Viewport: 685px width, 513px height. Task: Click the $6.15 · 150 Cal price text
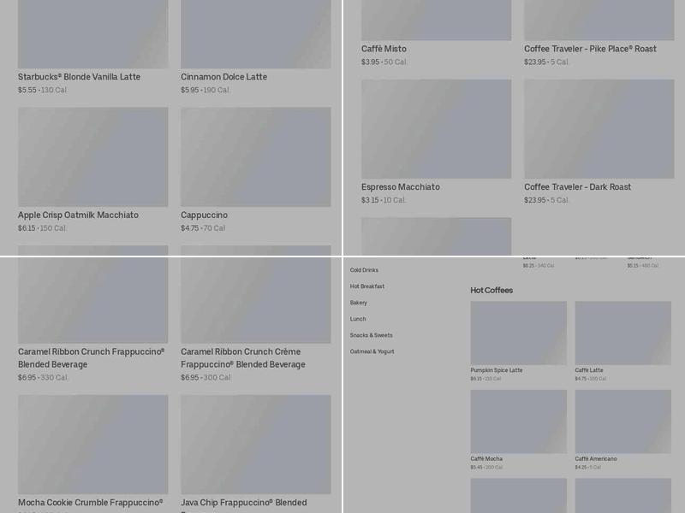pos(41,228)
